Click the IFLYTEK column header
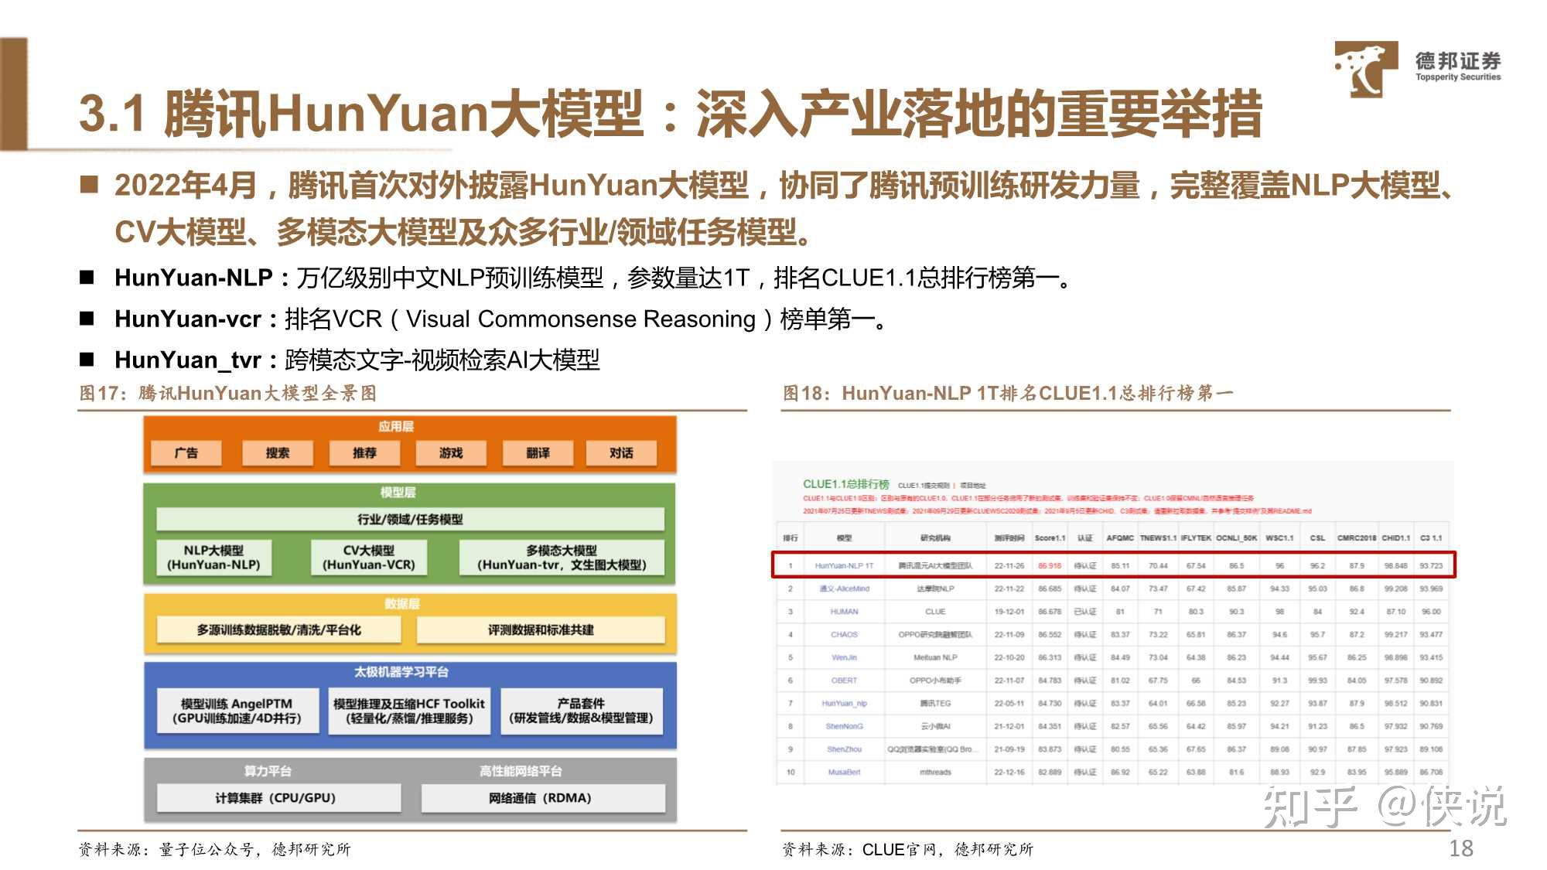 (1196, 538)
